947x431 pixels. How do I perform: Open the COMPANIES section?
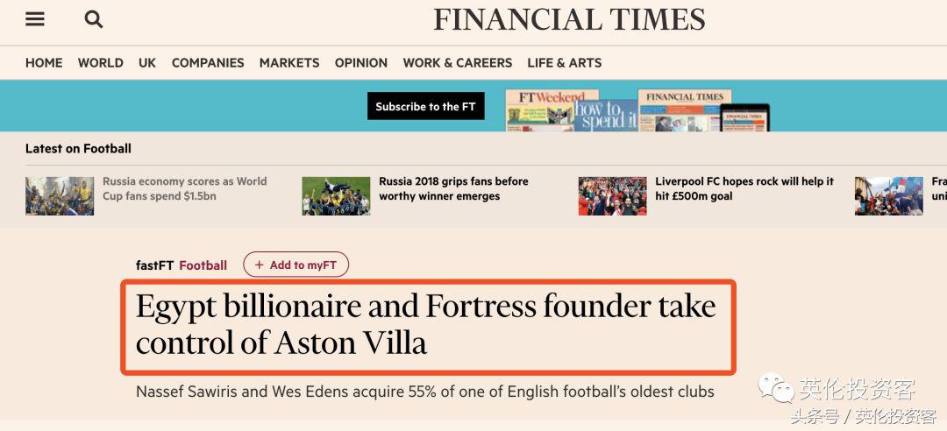(208, 63)
